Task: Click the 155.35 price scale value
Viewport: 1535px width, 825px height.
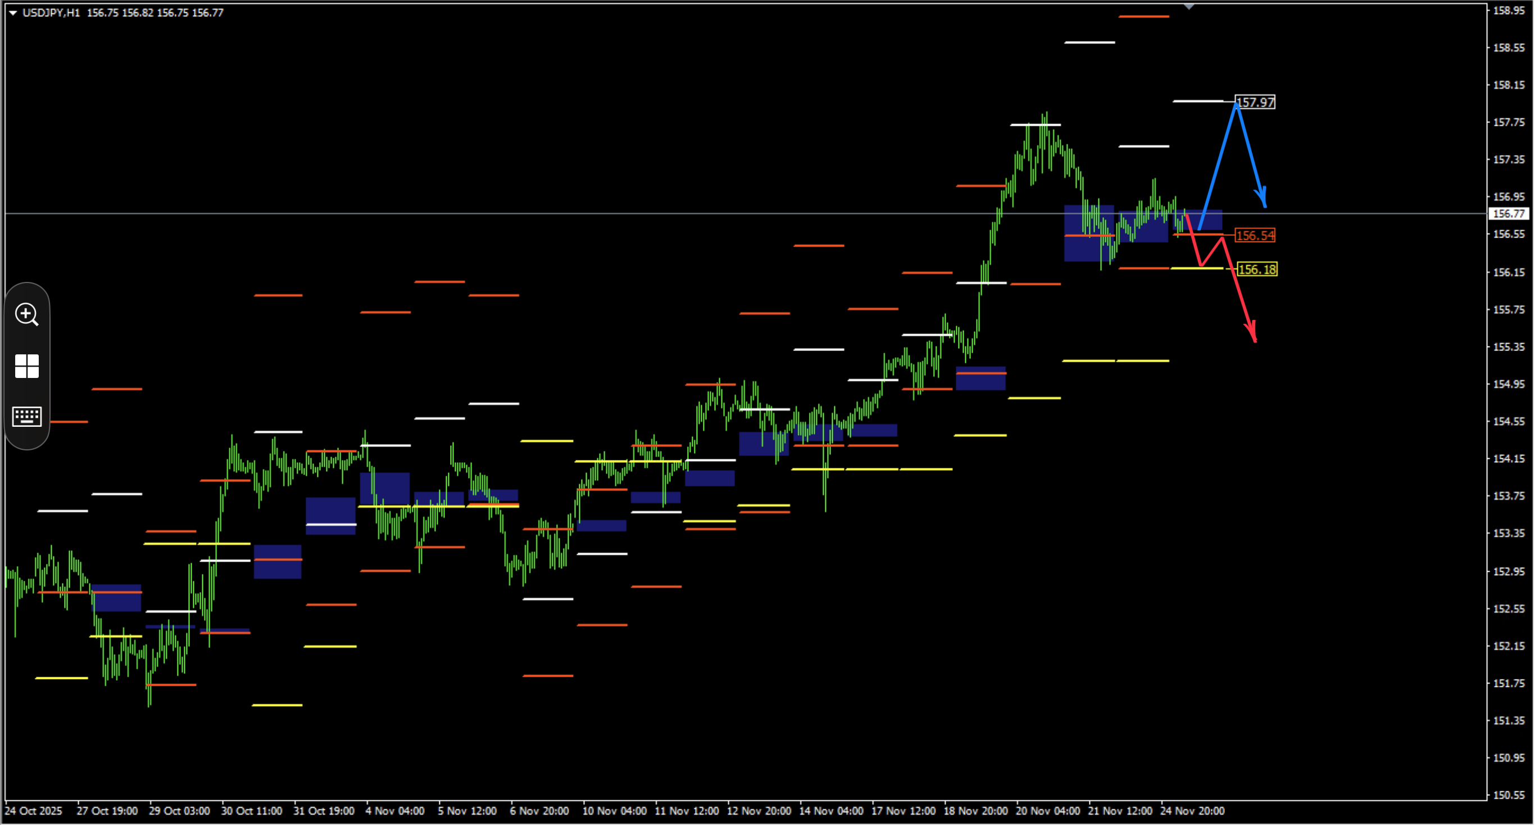Action: (1509, 347)
